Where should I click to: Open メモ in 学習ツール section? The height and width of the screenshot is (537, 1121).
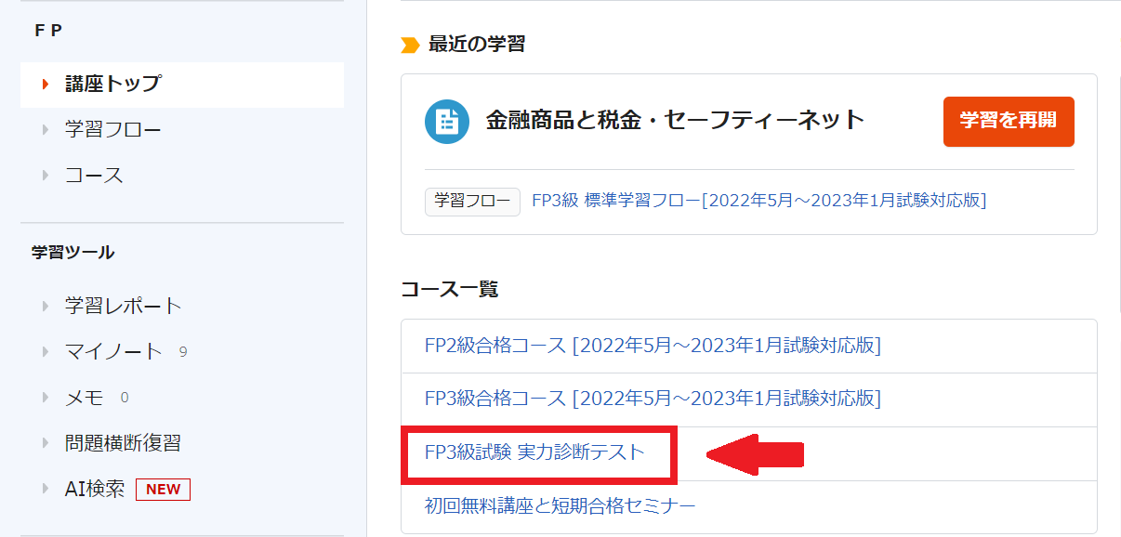pos(85,398)
